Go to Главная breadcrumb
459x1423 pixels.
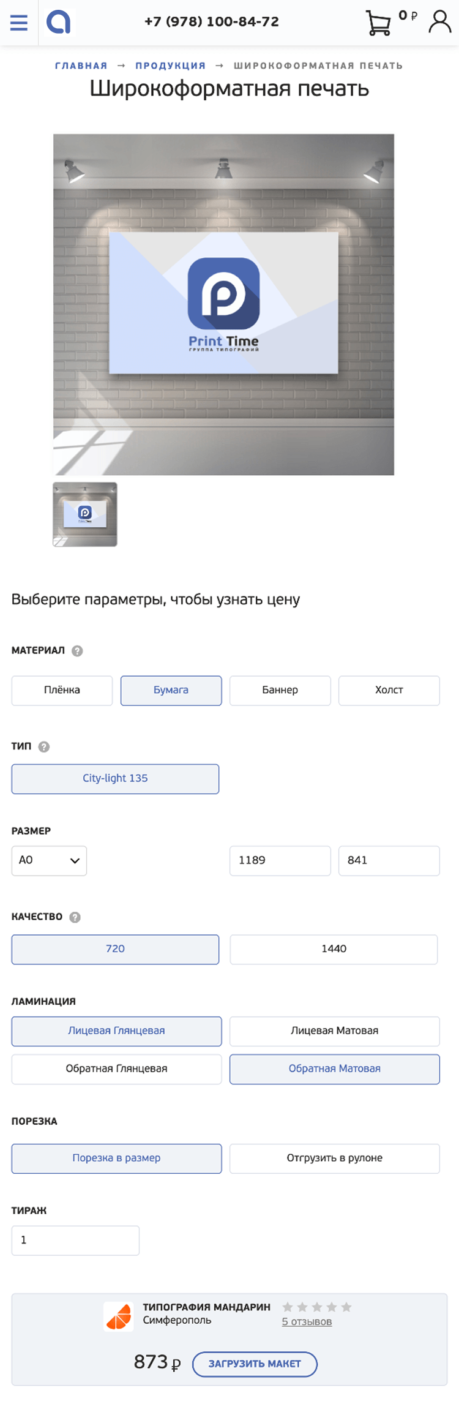pos(81,66)
